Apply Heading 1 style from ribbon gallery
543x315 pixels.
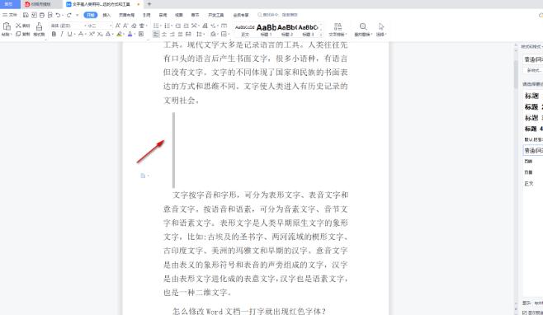point(266,30)
